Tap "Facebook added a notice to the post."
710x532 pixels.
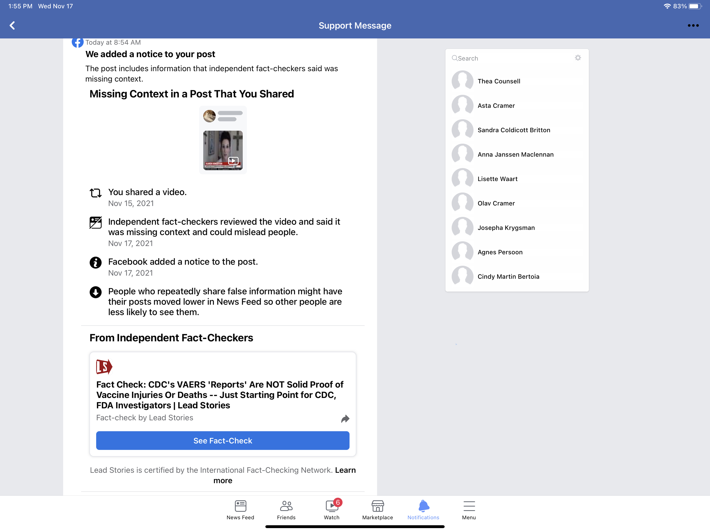click(x=183, y=262)
